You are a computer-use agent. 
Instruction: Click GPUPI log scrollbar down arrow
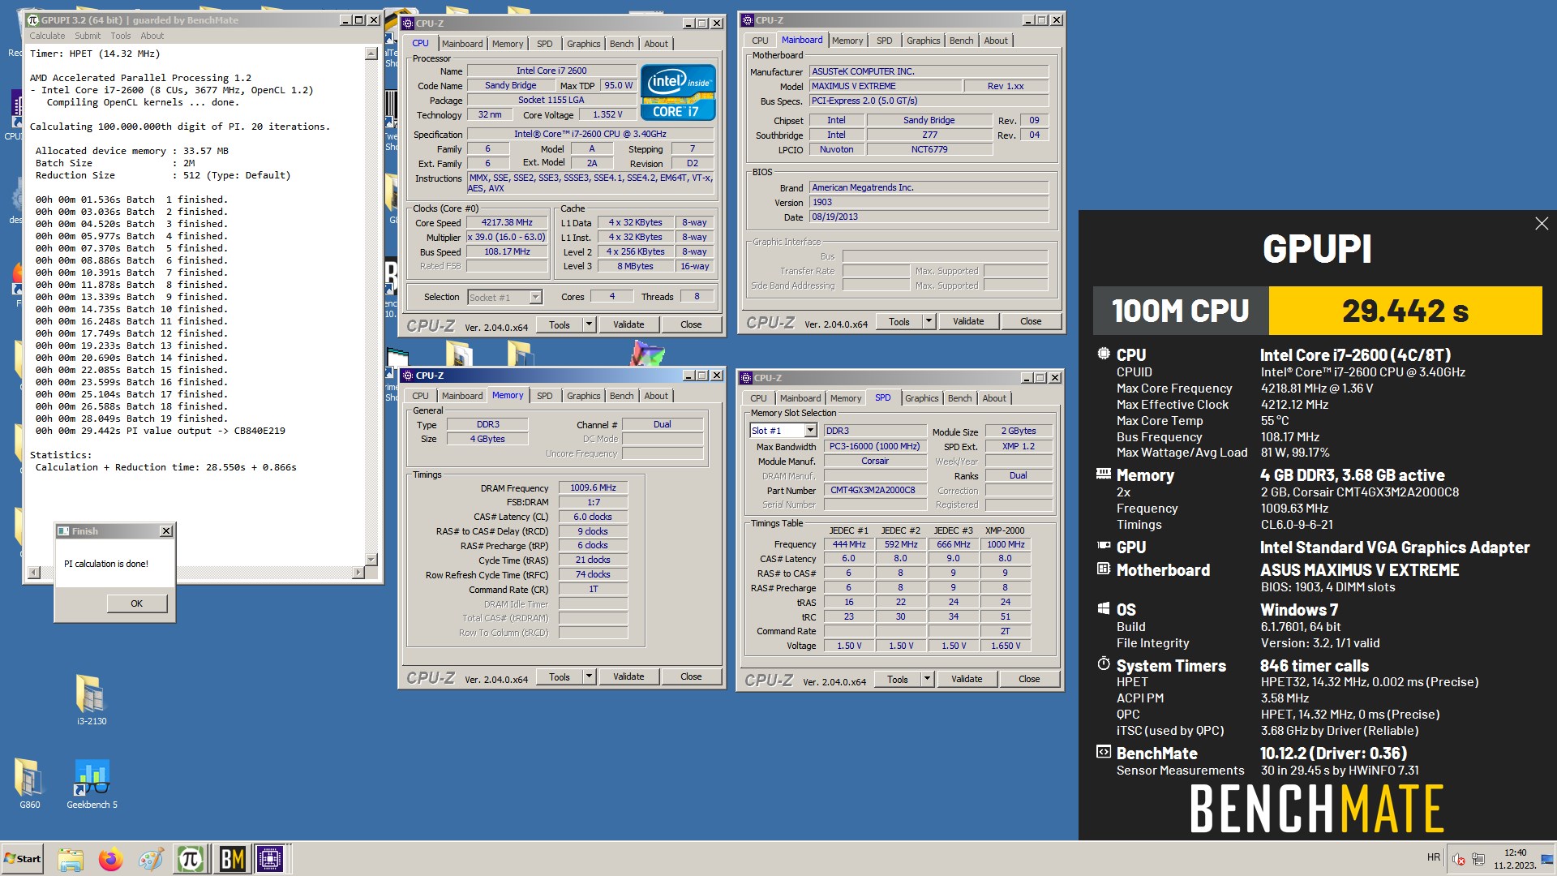pyautogui.click(x=371, y=560)
